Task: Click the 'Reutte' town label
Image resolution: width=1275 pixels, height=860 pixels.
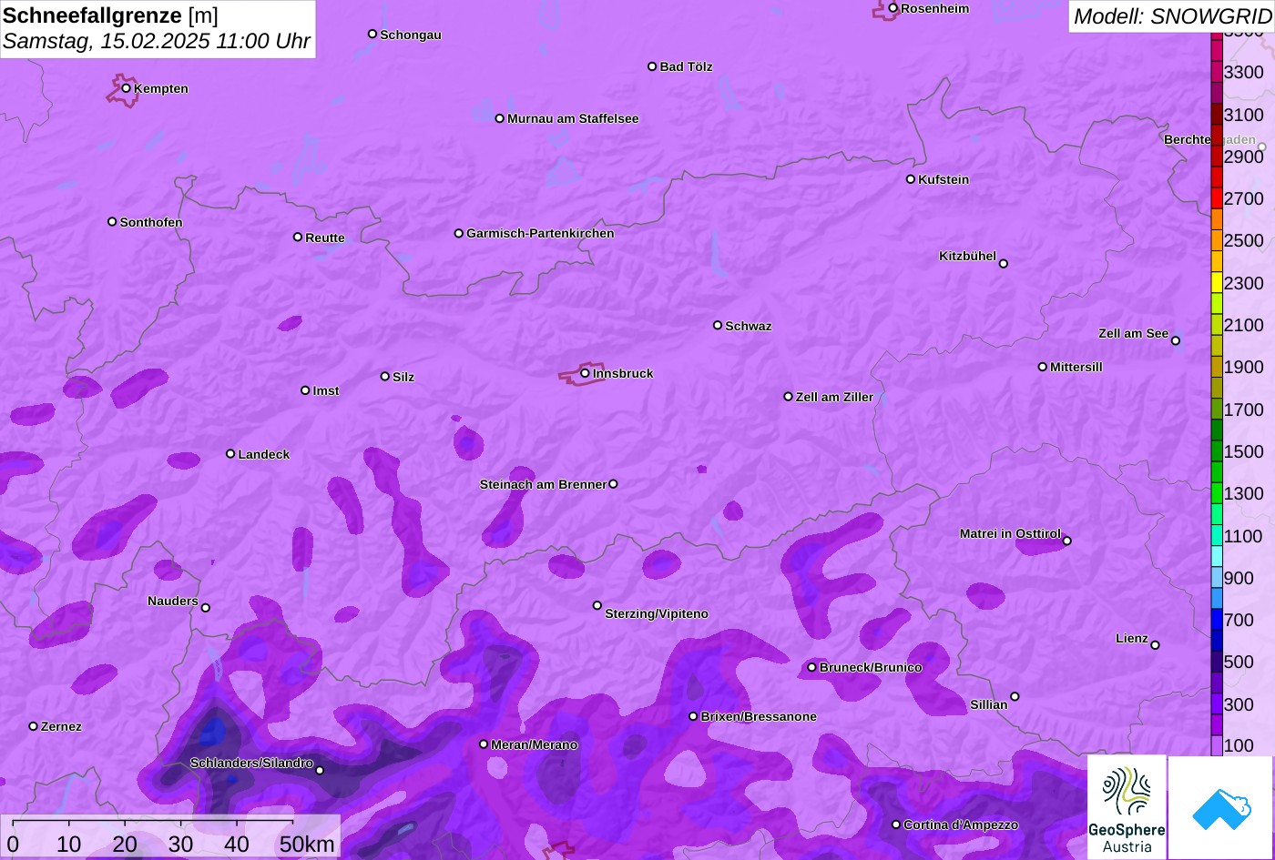Action: click(325, 238)
